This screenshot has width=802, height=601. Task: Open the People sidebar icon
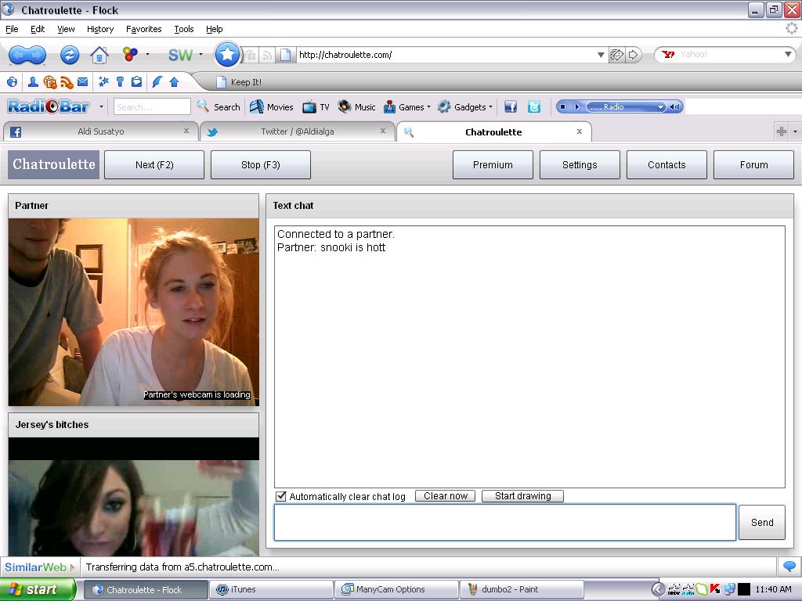[x=33, y=81]
